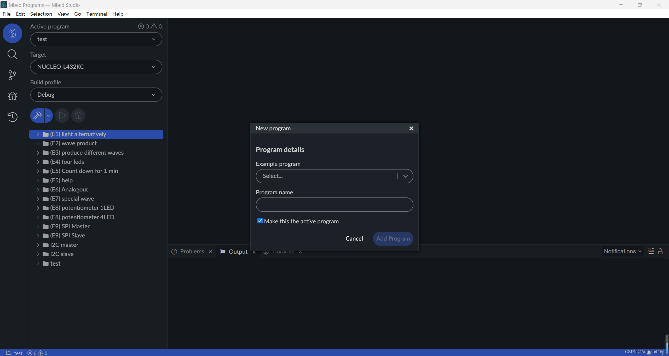
Task: Open the Build profile Debug dropdown
Action: pos(96,95)
